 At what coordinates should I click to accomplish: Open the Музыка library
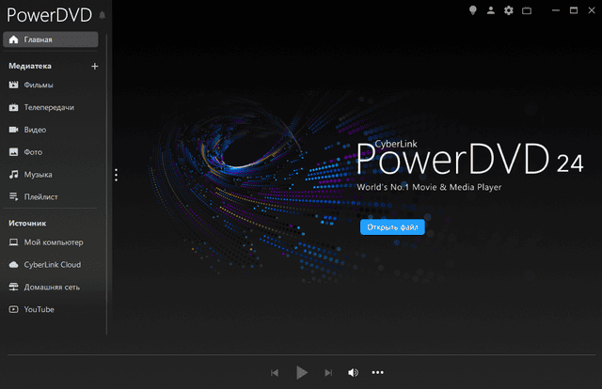point(38,175)
